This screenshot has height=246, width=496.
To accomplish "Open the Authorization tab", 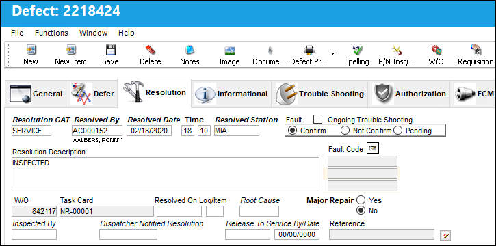I will [x=408, y=94].
